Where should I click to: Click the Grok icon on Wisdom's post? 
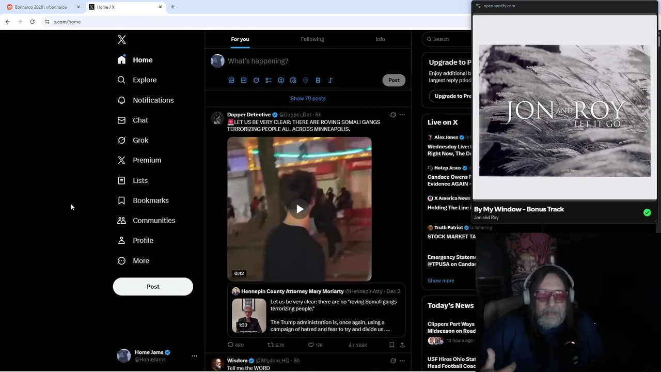(x=393, y=361)
